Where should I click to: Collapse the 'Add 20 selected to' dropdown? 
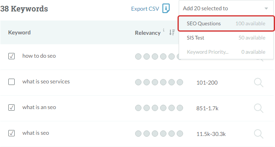tap(226, 8)
